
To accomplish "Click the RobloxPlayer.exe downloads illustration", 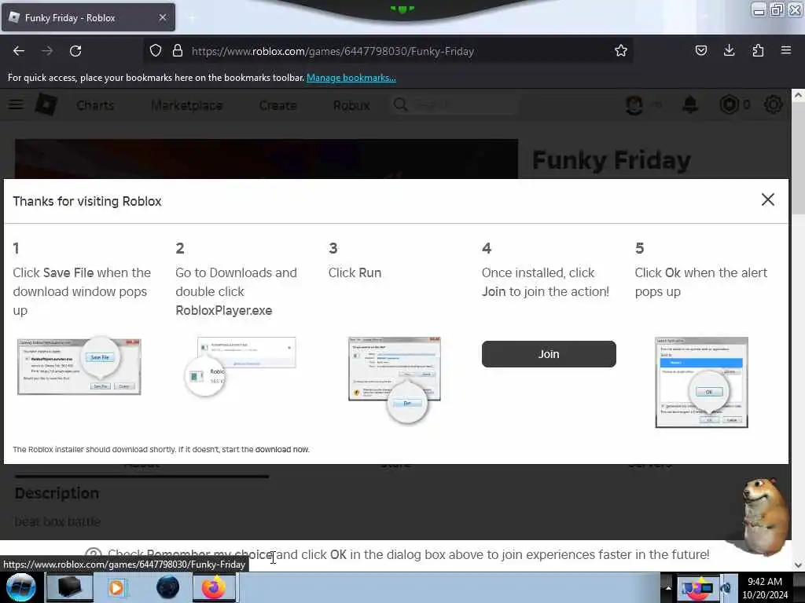I will coord(241,366).
